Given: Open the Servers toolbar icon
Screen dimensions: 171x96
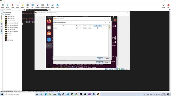Looking at the screenshot, I should 7,6.
